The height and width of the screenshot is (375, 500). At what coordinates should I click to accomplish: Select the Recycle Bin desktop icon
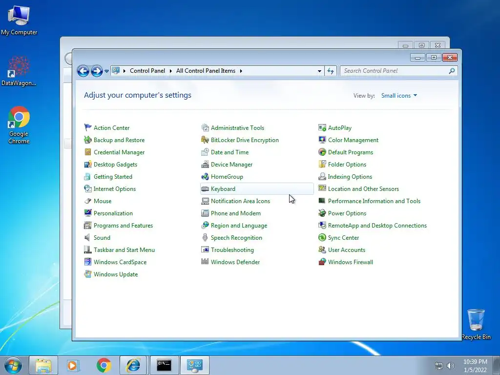(x=476, y=324)
